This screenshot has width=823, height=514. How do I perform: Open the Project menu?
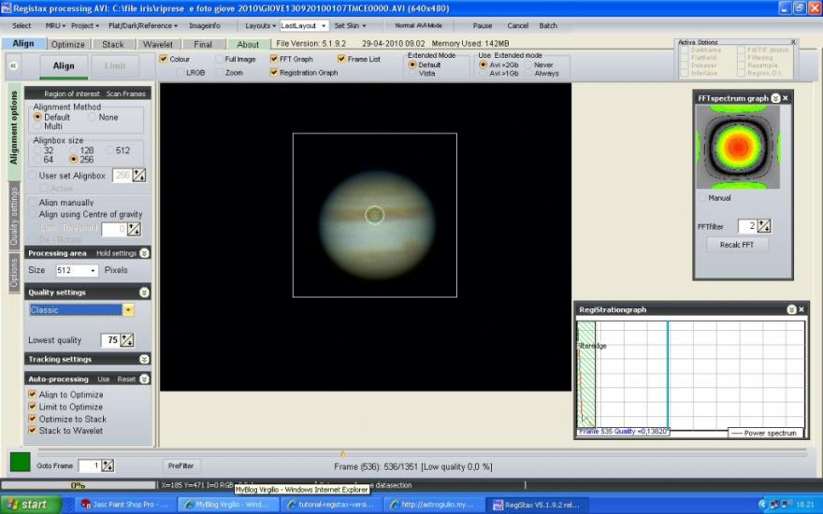coord(85,26)
